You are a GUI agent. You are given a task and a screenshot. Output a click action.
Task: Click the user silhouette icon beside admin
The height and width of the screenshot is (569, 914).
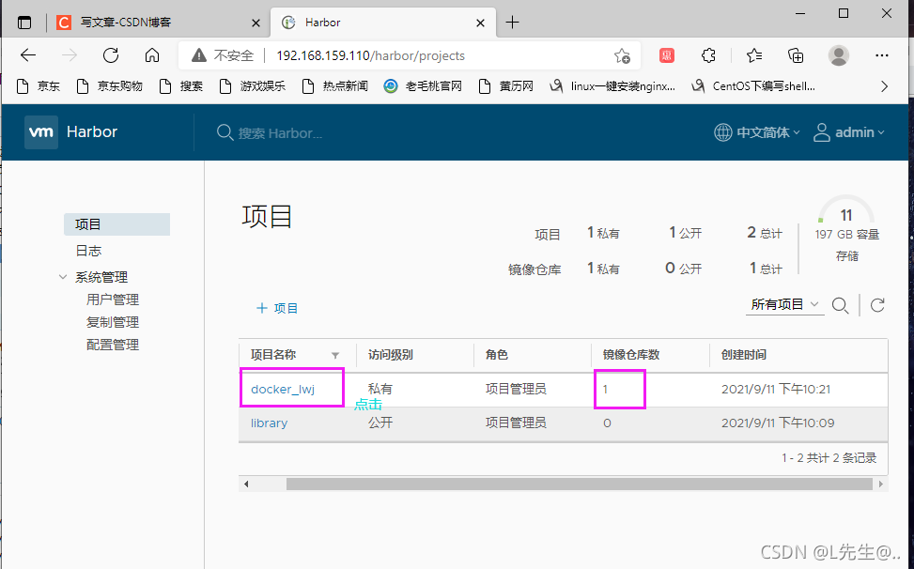[x=822, y=131]
